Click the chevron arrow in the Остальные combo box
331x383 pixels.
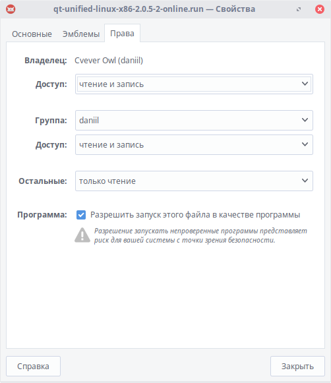pyautogui.click(x=305, y=181)
